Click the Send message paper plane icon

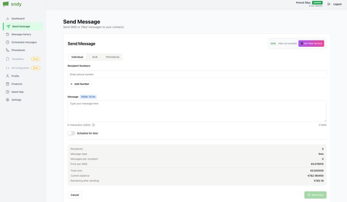point(8,26)
